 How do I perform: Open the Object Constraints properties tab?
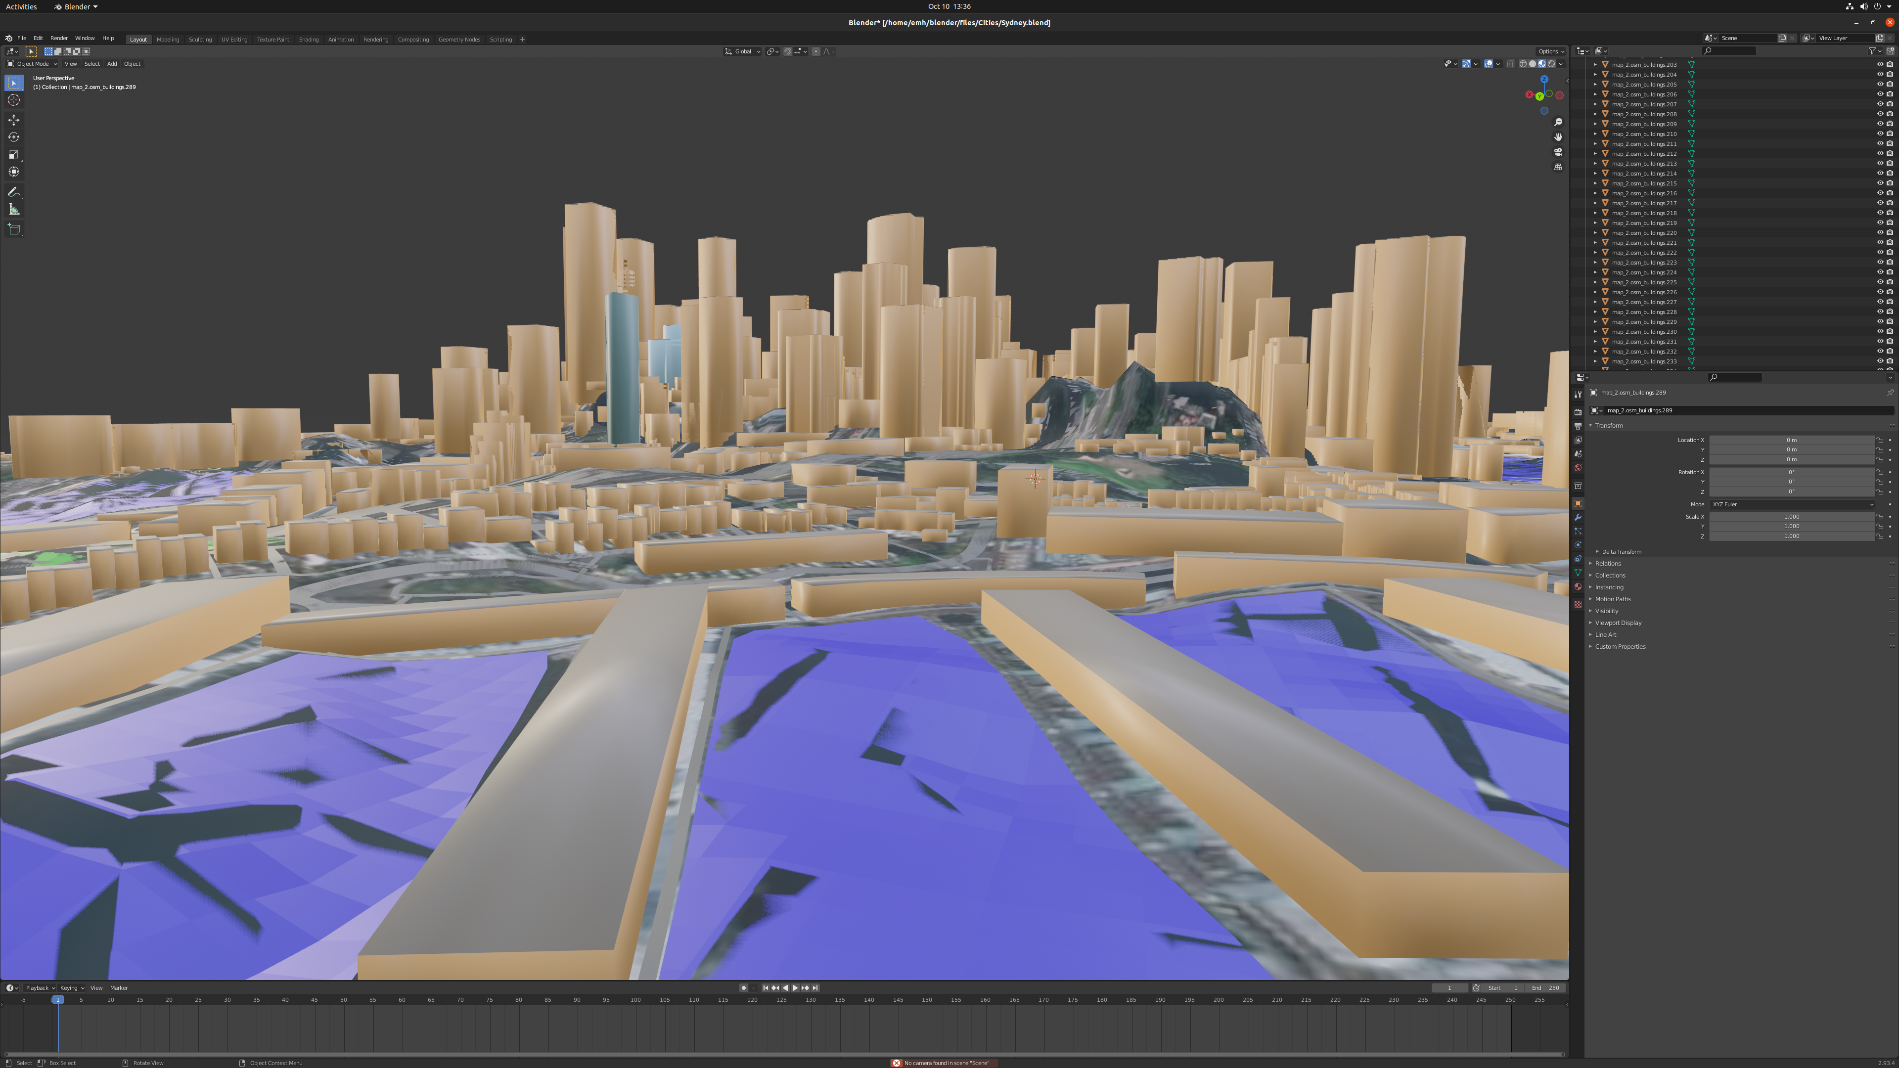[1578, 559]
